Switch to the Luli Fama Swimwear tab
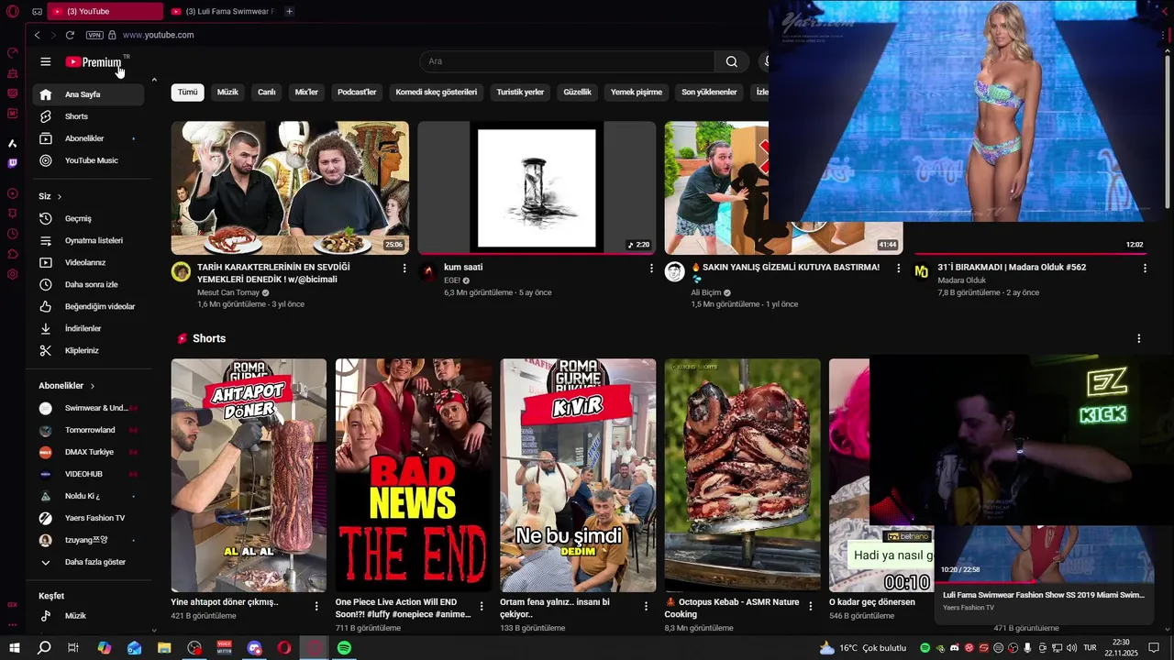The height and width of the screenshot is (660, 1174). (222, 11)
